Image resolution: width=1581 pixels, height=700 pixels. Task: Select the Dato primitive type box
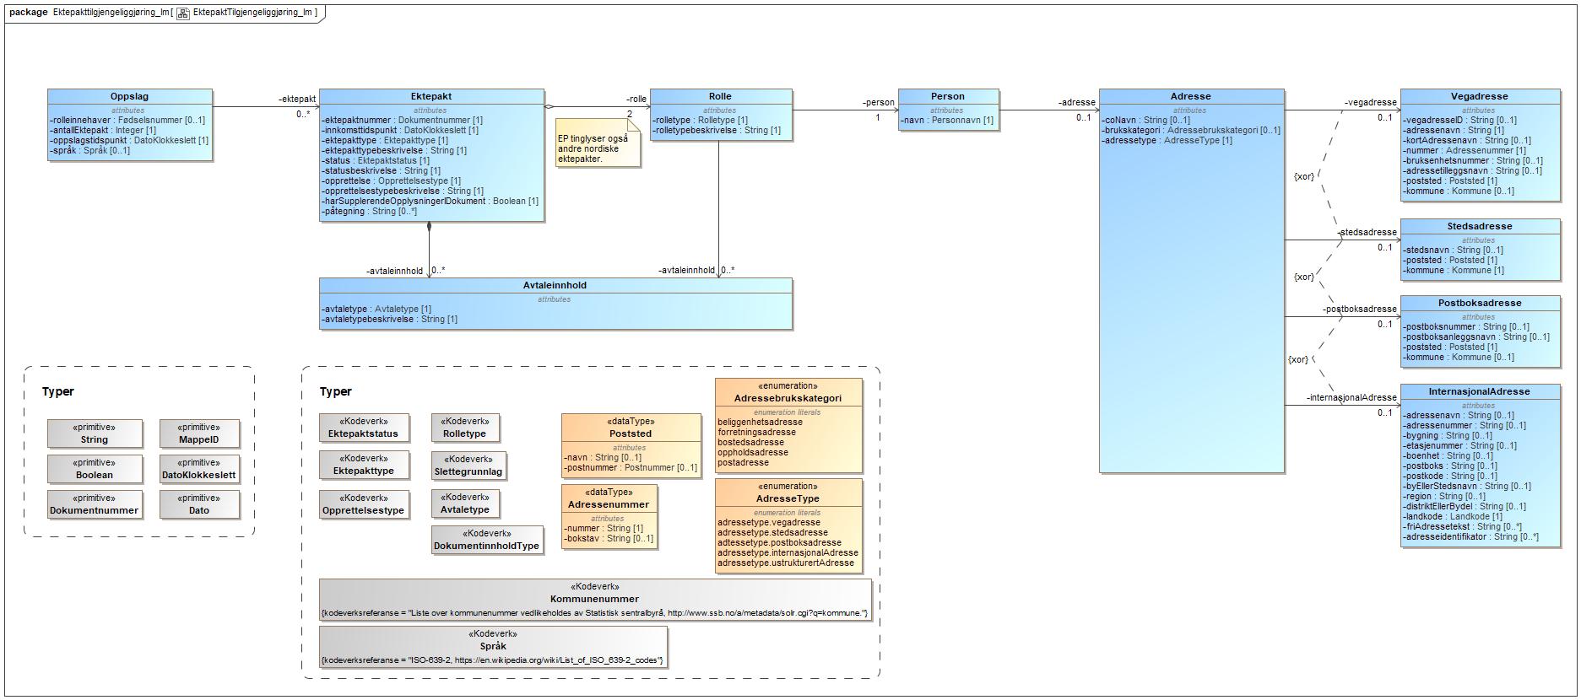[x=199, y=504]
